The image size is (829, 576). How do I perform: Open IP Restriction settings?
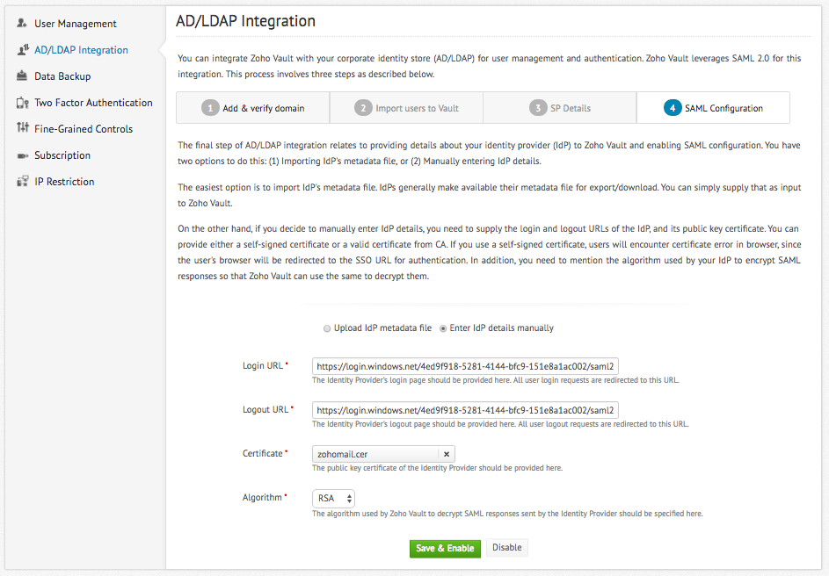(x=63, y=182)
